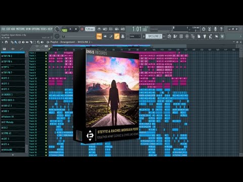Open the ADD menu
Viewport: 243px width, 182px height.
pyautogui.click(x=13, y=29)
